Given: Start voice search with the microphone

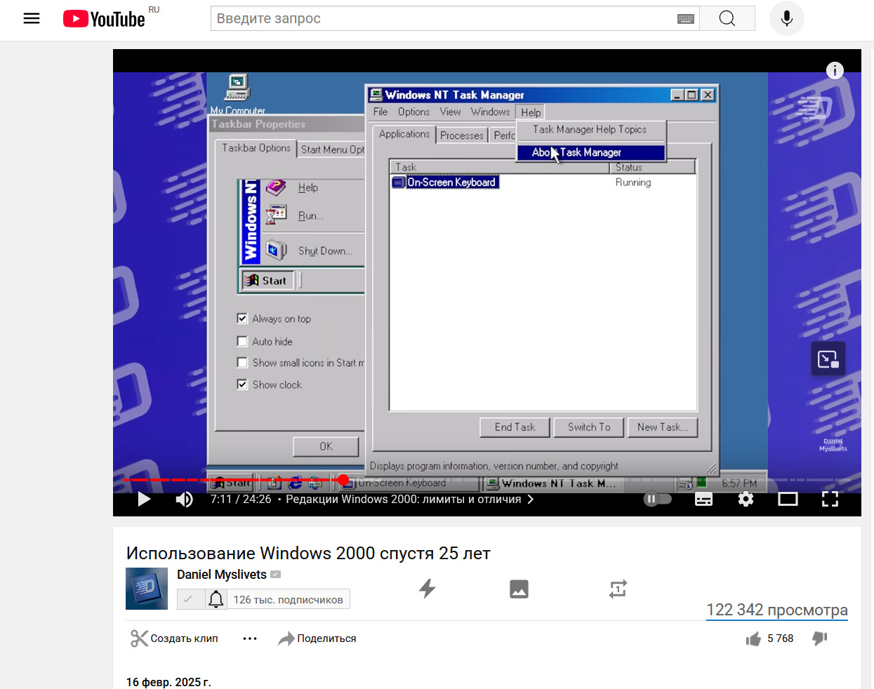Looking at the screenshot, I should click(787, 18).
